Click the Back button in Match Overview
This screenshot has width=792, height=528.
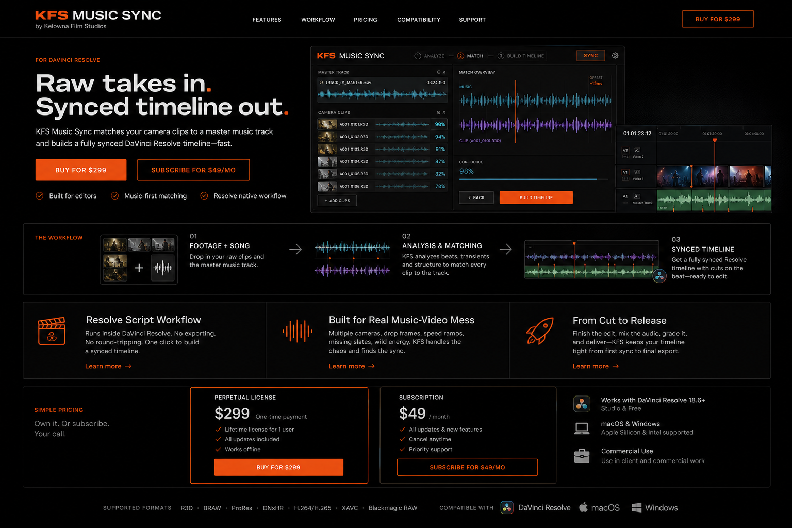pos(476,197)
